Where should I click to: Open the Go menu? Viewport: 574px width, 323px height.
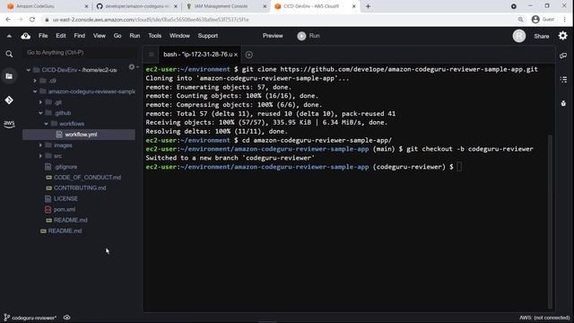pos(117,36)
